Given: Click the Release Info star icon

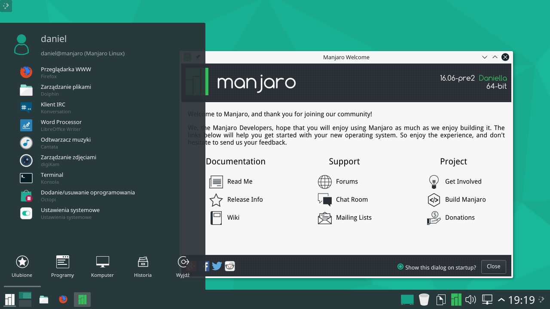Looking at the screenshot, I should (x=215, y=200).
